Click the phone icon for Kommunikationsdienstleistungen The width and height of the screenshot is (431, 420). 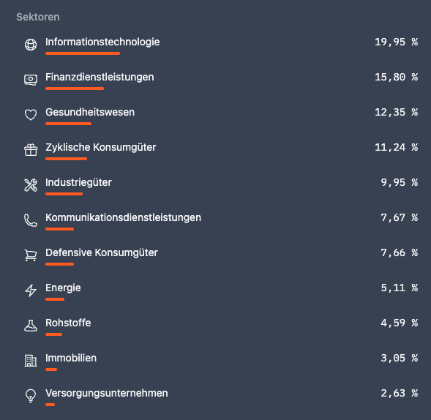coord(31,220)
